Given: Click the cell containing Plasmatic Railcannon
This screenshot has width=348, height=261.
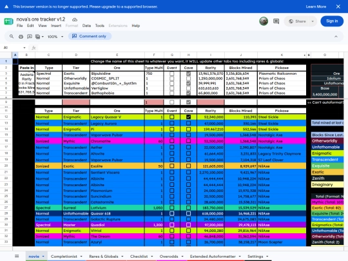Looking at the screenshot, I should tap(282, 73).
